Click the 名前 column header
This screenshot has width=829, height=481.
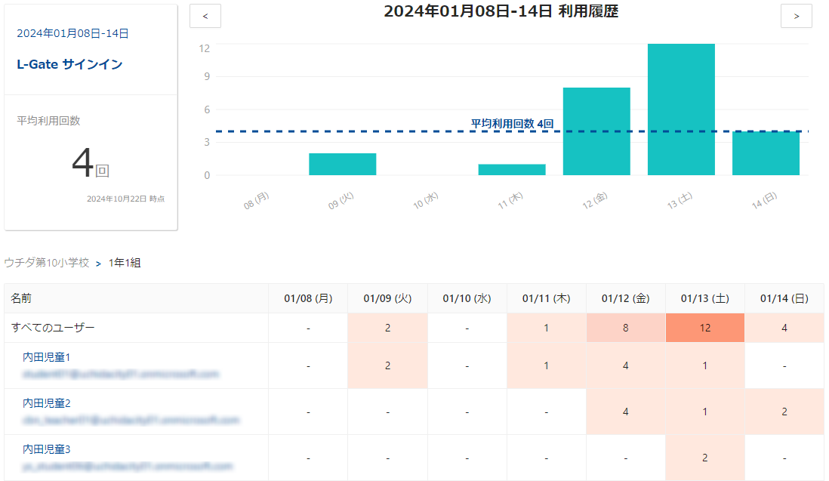coord(21,298)
